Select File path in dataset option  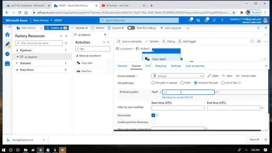153,83
